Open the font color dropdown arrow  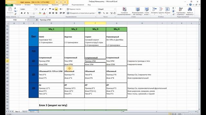point(46,13)
